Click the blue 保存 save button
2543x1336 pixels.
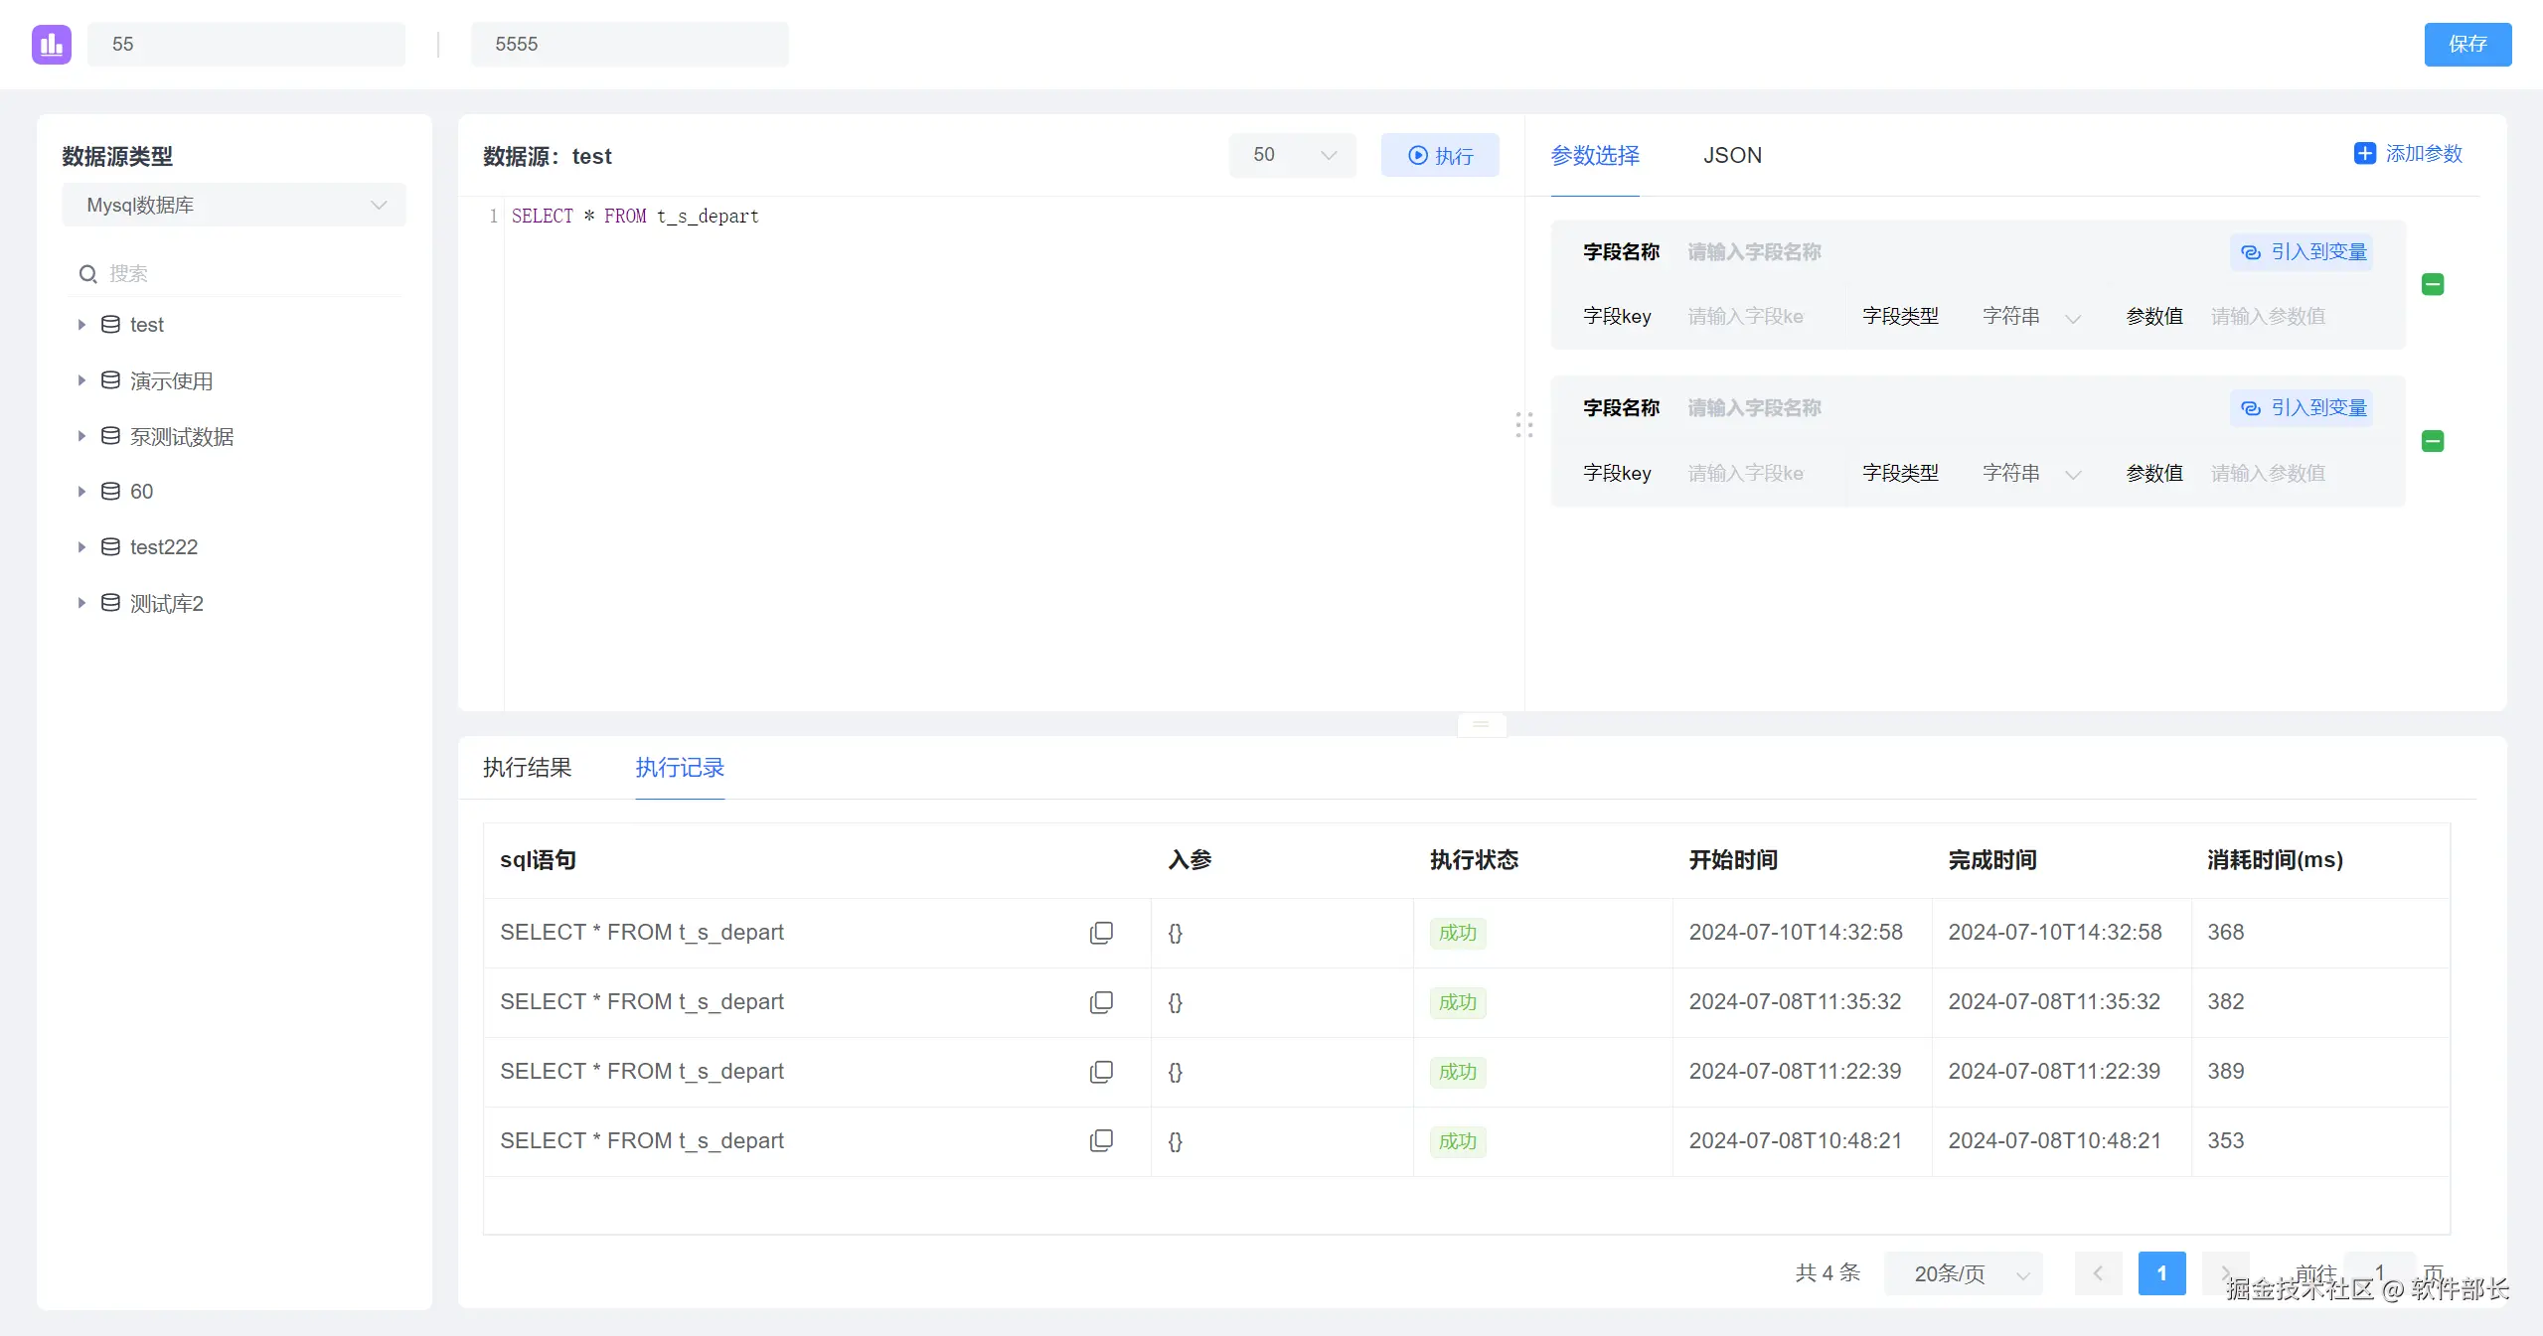pos(2466,45)
